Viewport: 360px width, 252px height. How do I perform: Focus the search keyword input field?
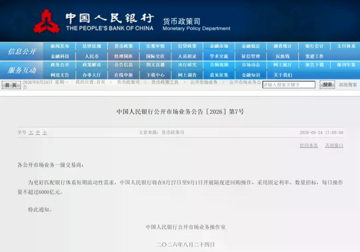[289, 85]
